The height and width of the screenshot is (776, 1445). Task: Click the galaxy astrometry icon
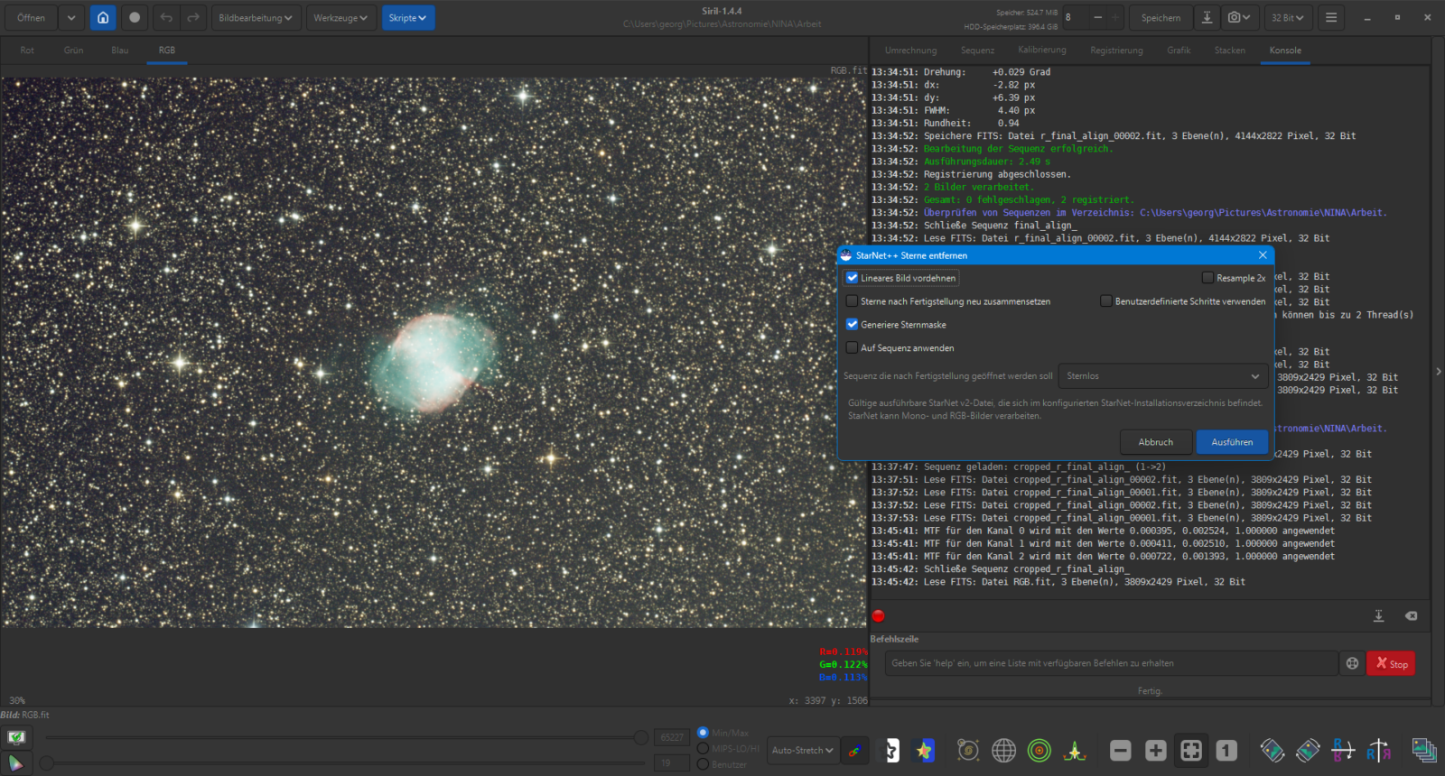point(968,750)
